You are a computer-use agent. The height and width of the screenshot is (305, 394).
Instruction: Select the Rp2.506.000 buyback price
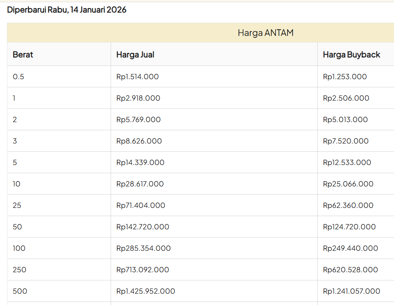point(346,98)
